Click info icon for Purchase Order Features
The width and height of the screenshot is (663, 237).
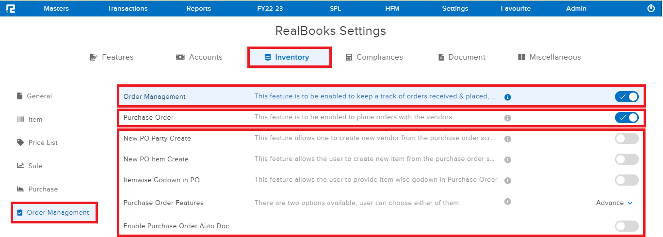[x=507, y=201]
